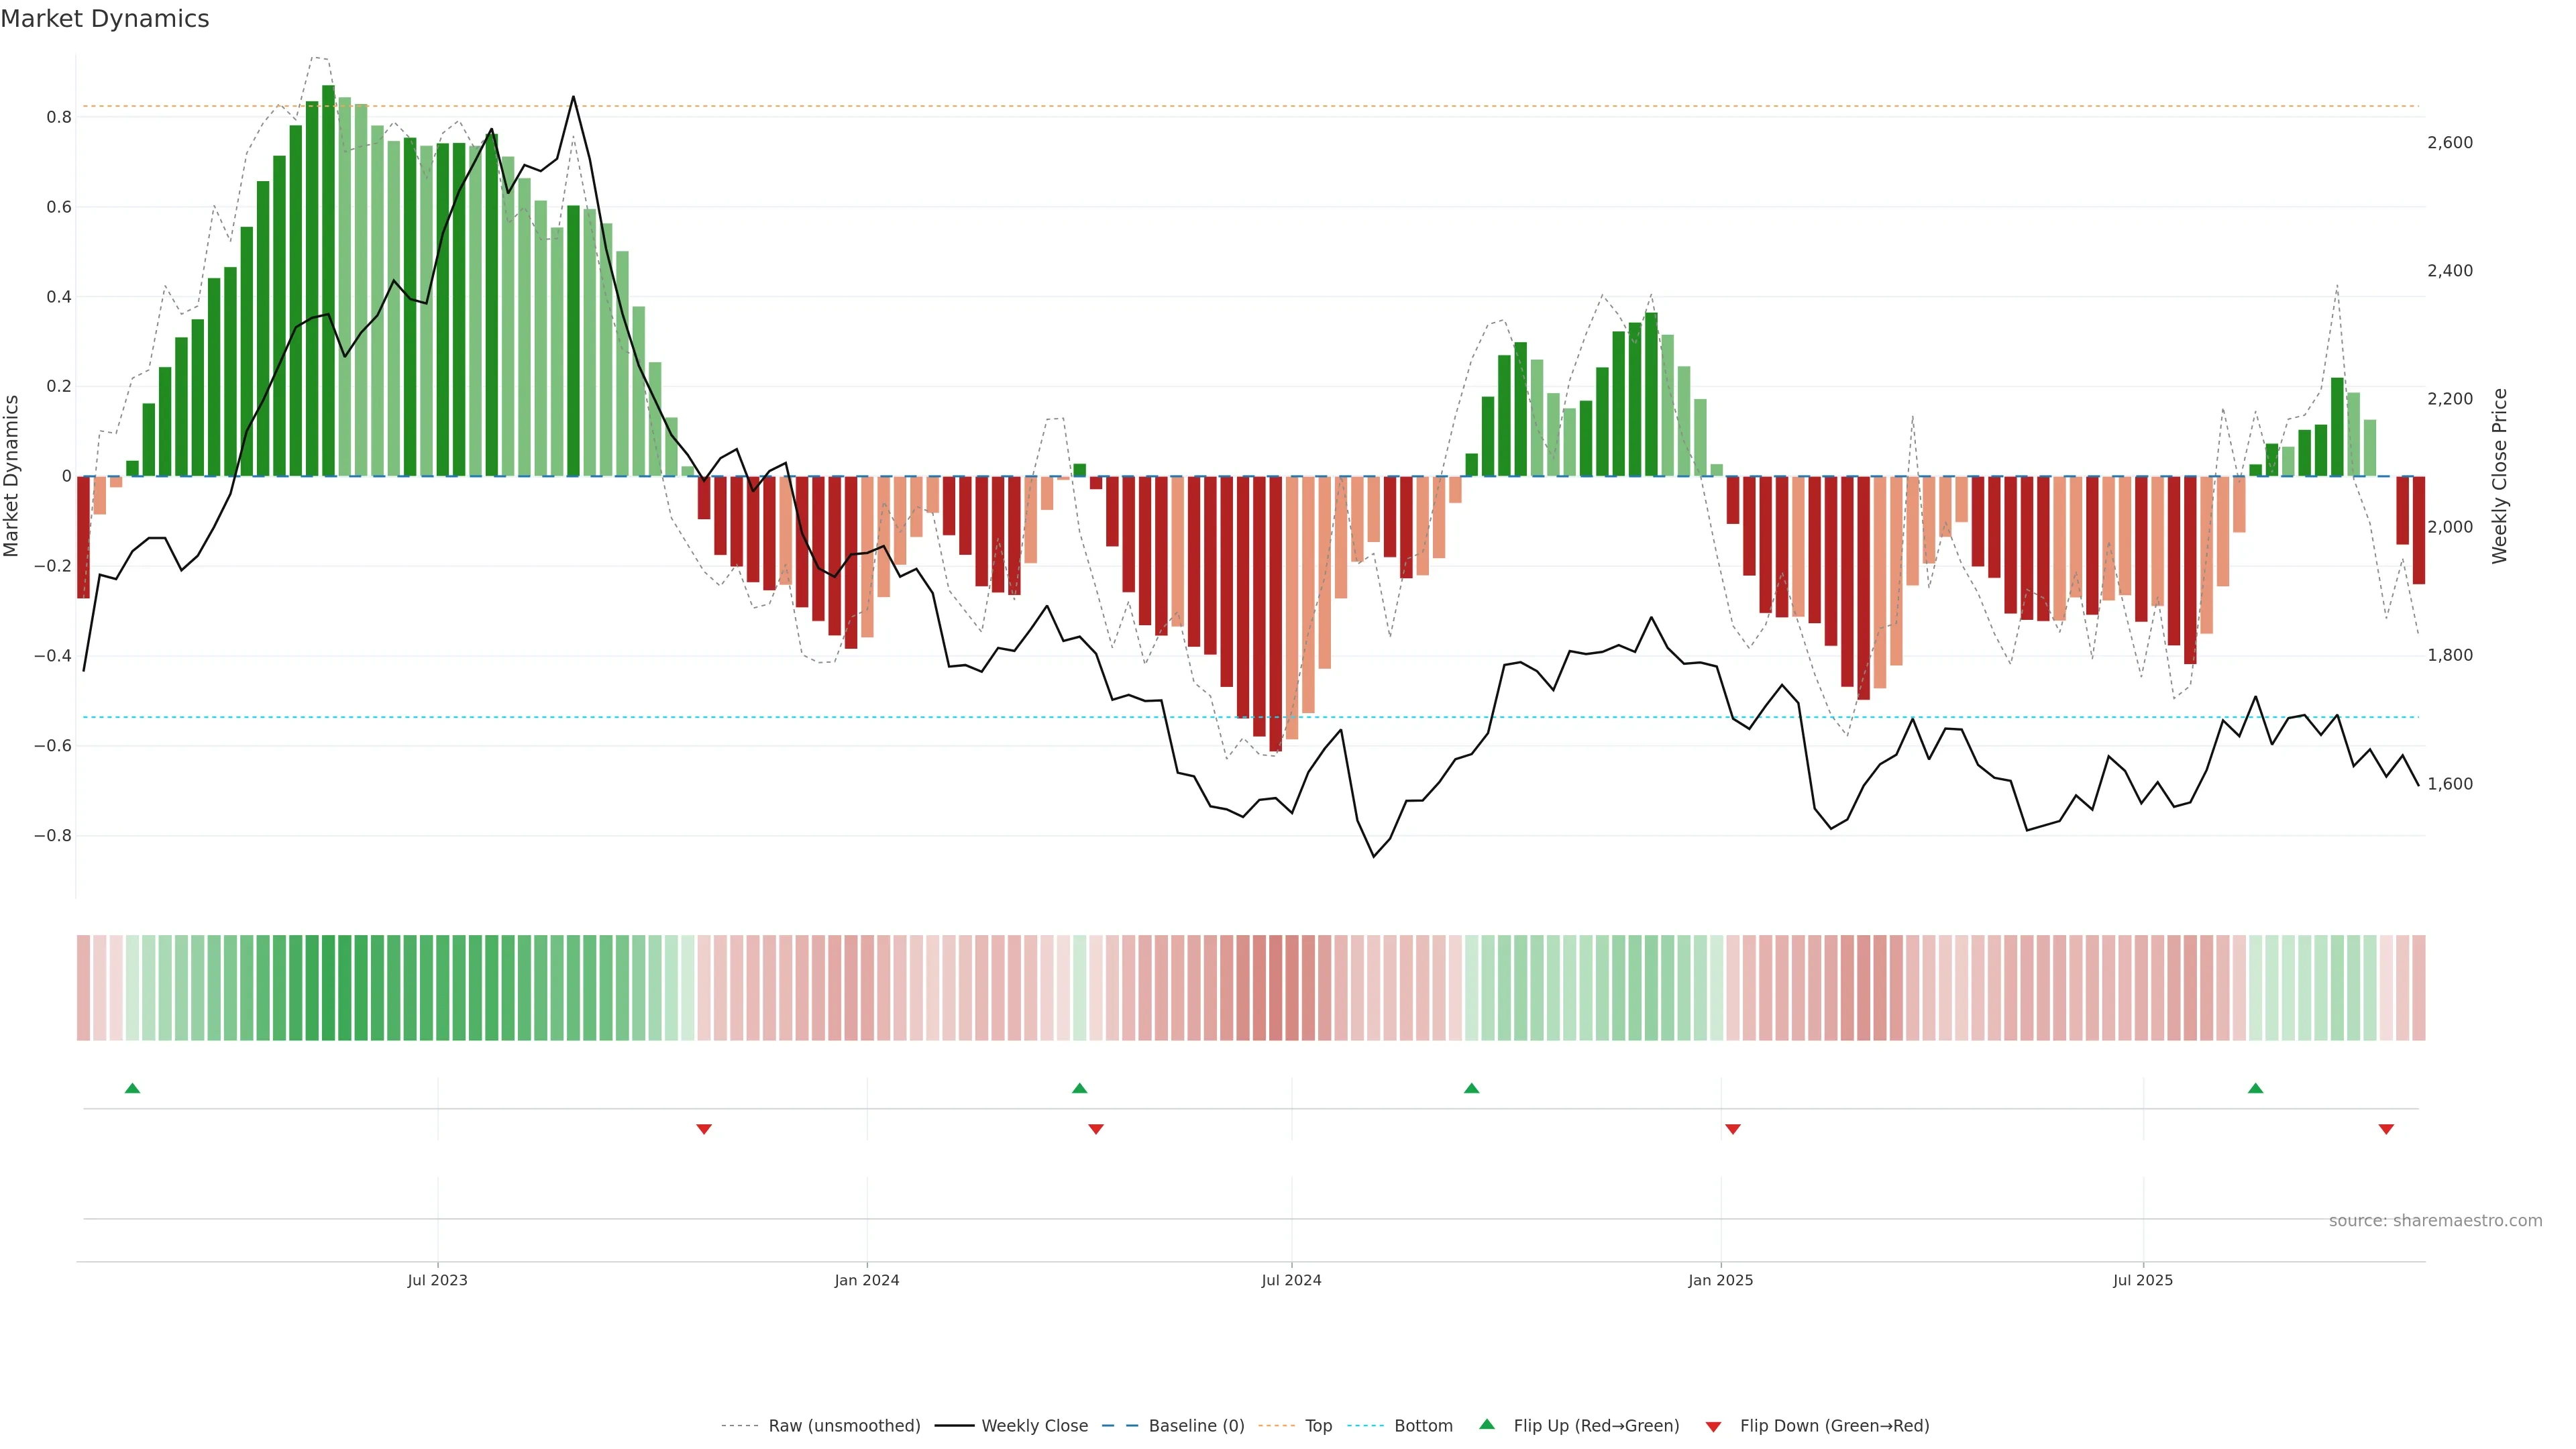Toggle the Top legend entry
The height and width of the screenshot is (1449, 2576).
1318,1426
